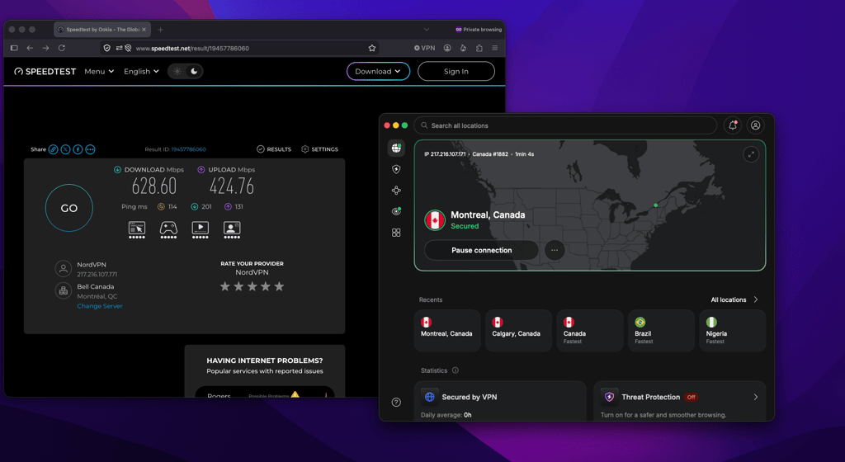Viewport: 845px width, 462px height.
Task: Click the Change Server link
Action: click(x=100, y=306)
